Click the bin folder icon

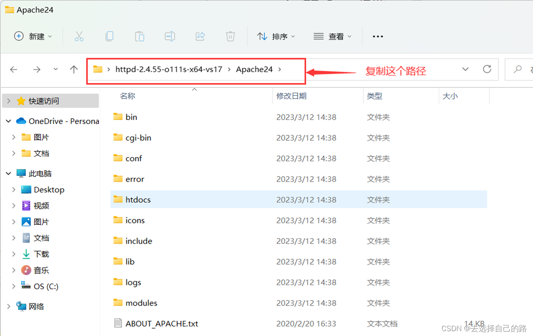[118, 116]
